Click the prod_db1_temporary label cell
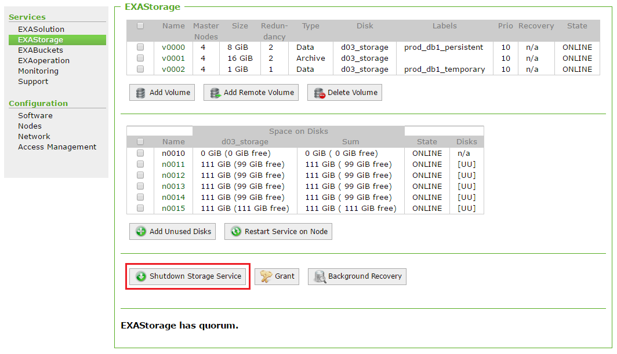The image size is (617, 354). click(444, 69)
